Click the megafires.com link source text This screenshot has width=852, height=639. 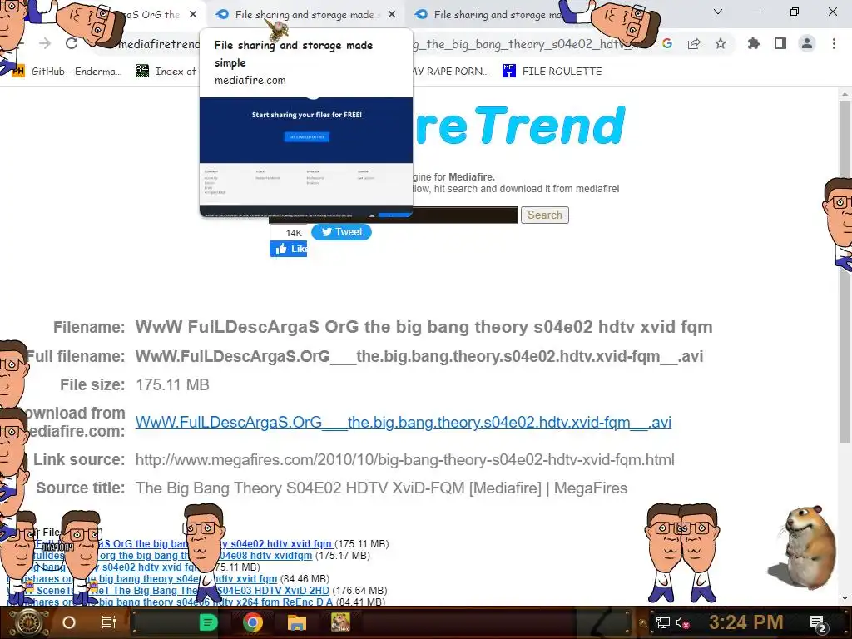(405, 459)
